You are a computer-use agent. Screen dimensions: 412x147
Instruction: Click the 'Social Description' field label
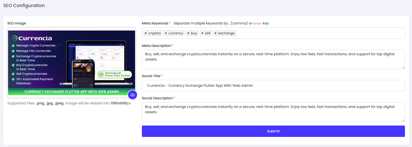click(x=157, y=98)
